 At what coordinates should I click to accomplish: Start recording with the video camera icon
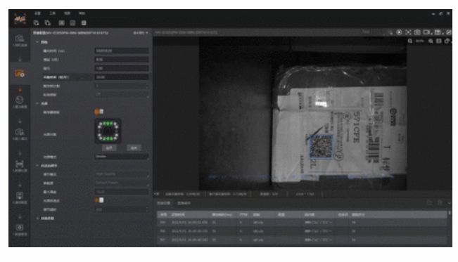pos(427,32)
